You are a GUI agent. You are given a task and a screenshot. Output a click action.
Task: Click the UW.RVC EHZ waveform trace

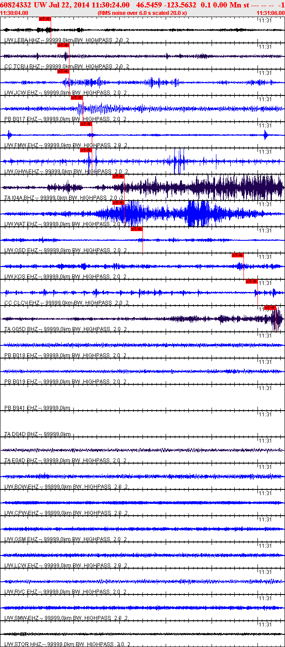click(142, 581)
